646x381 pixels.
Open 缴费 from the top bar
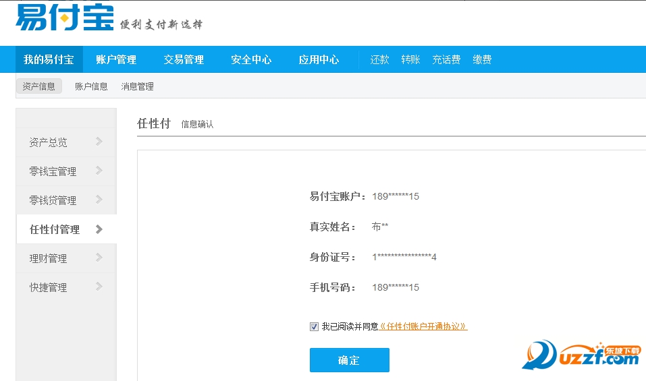tap(482, 59)
